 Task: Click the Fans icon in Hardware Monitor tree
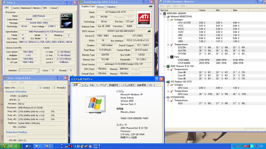pos(172,57)
